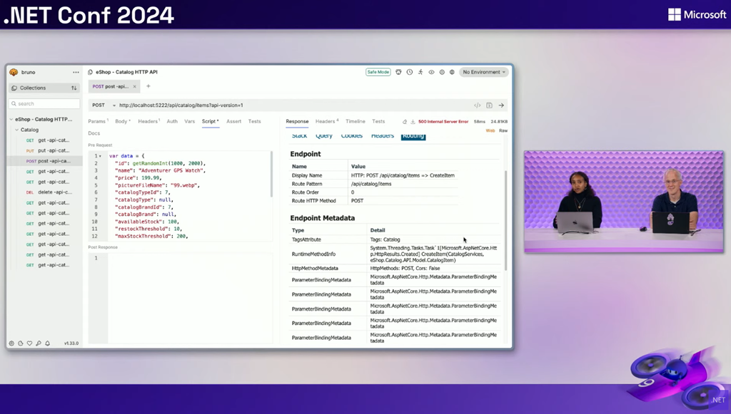731x414 pixels.
Task: Click the 500 Internal Server Error status
Action: tap(443, 121)
